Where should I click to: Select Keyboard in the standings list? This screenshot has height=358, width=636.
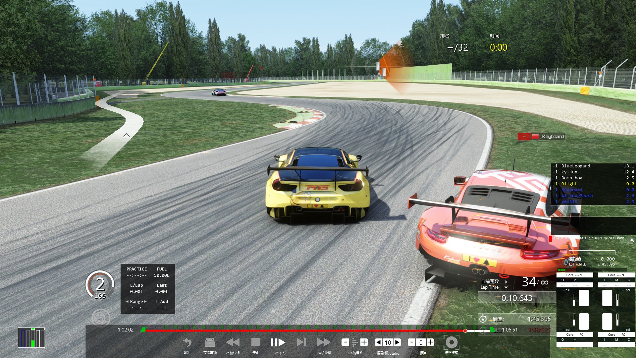click(593, 190)
